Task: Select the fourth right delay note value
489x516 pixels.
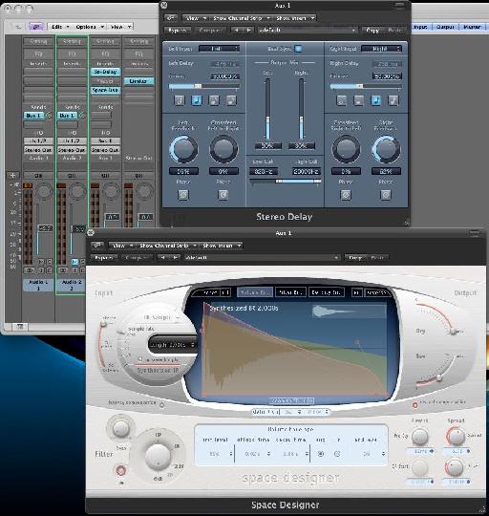Action: [393, 100]
